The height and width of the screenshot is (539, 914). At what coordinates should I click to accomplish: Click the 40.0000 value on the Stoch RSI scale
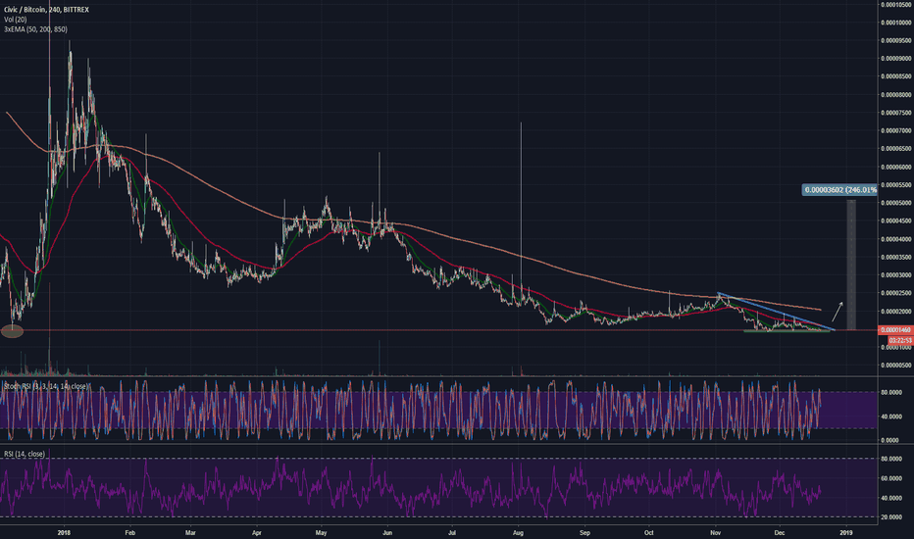click(x=891, y=416)
